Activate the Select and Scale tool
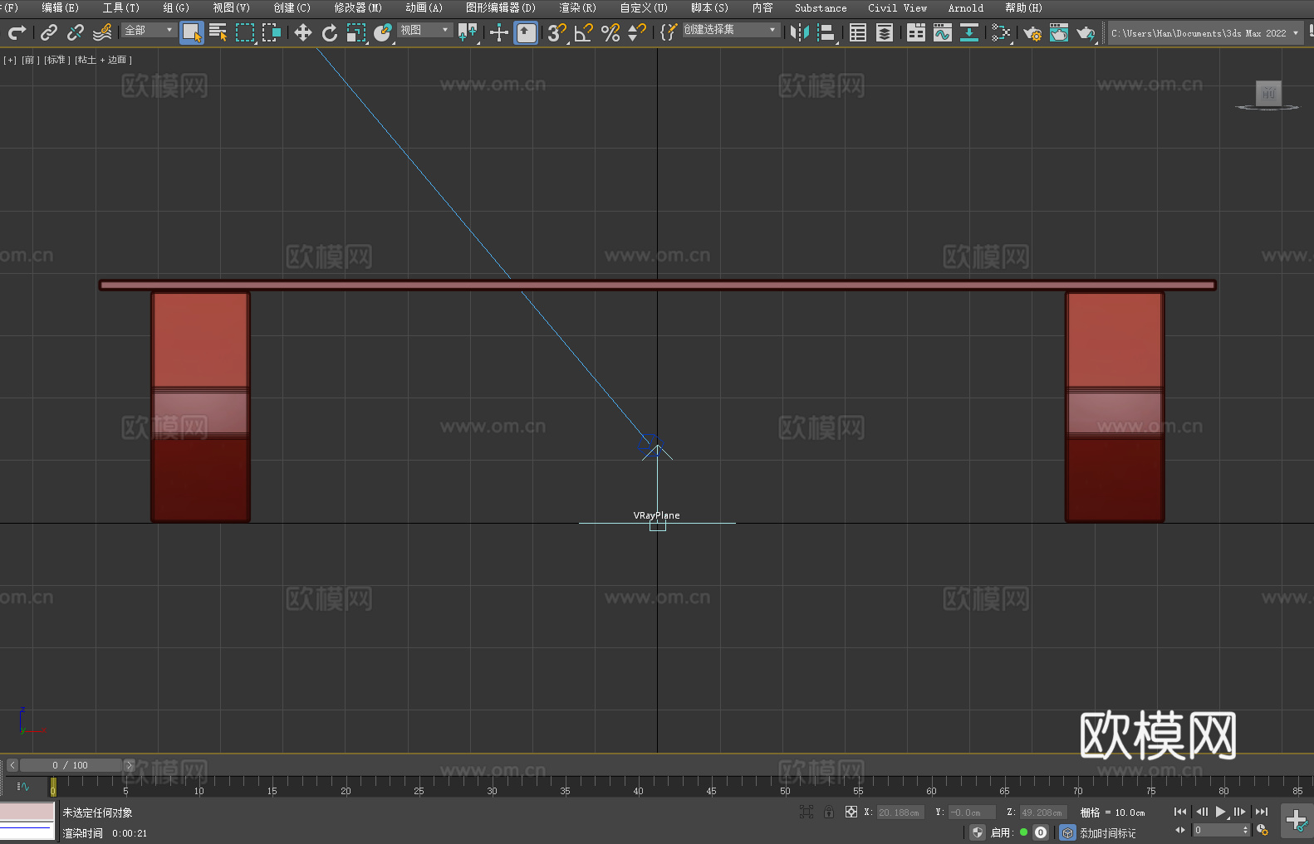 pyautogui.click(x=356, y=32)
